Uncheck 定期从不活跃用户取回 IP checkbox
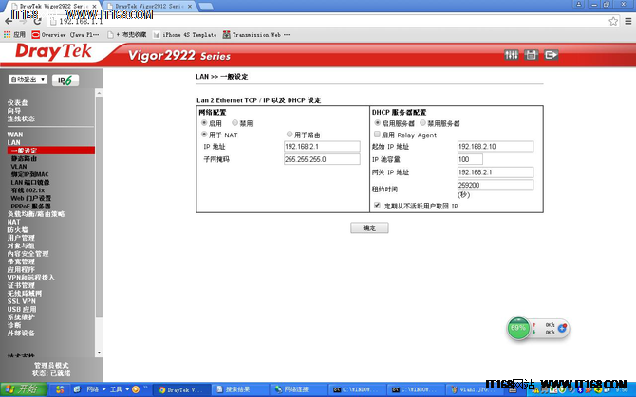The image size is (636, 397). tap(378, 205)
